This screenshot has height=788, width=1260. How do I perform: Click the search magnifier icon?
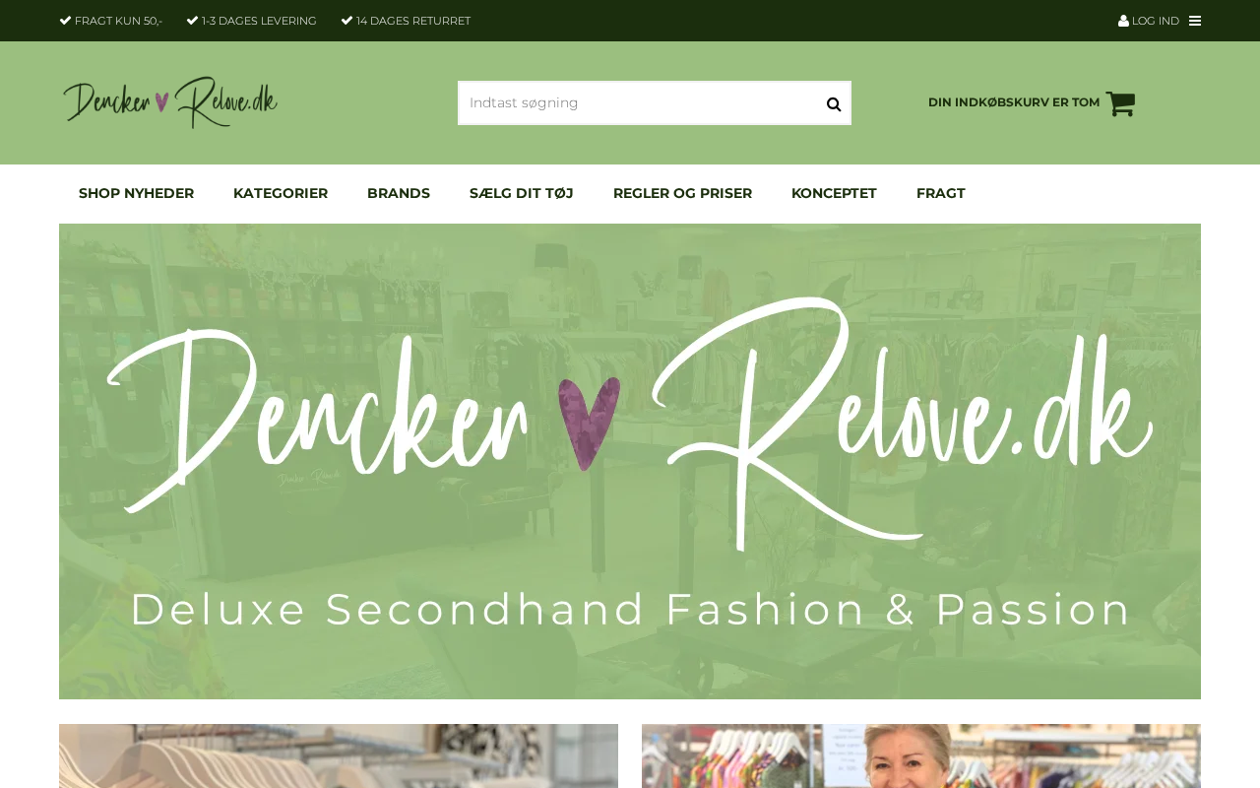coord(834,103)
